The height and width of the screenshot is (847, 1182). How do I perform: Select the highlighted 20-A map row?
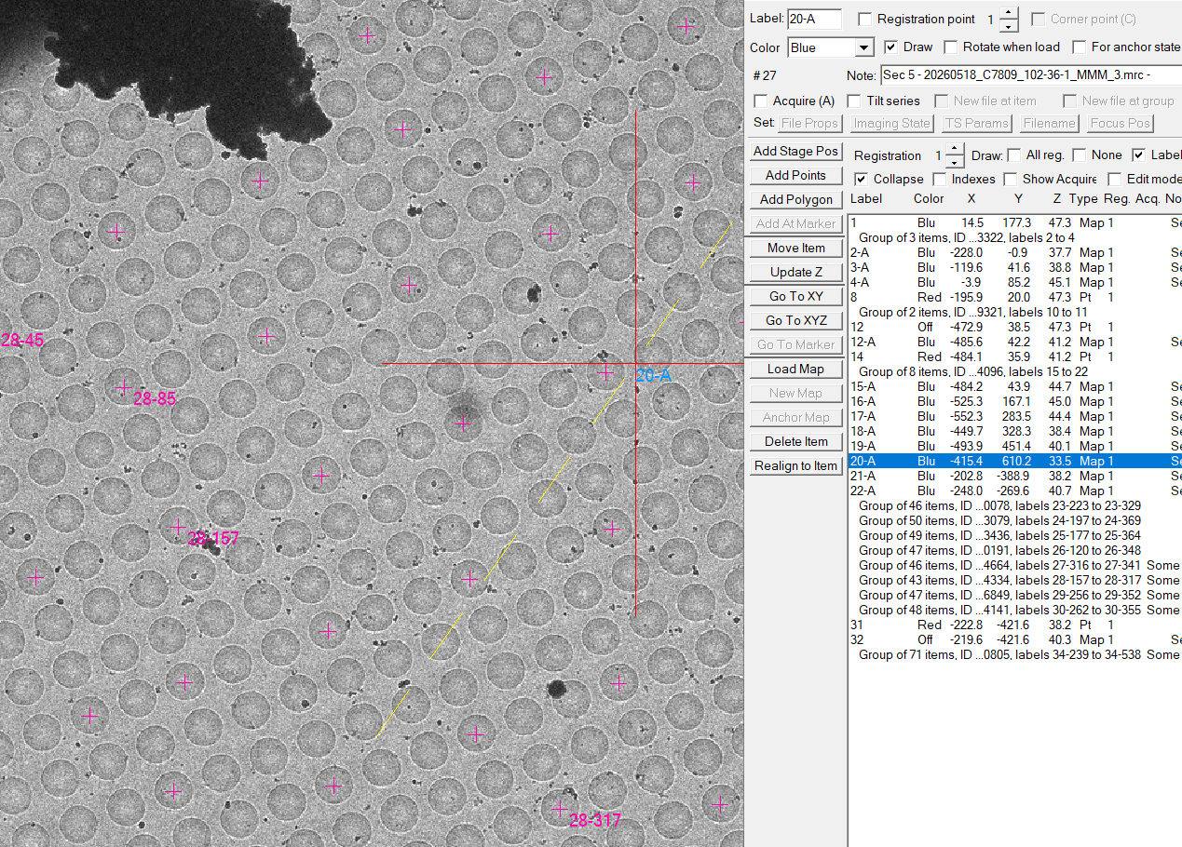[x=1015, y=461]
